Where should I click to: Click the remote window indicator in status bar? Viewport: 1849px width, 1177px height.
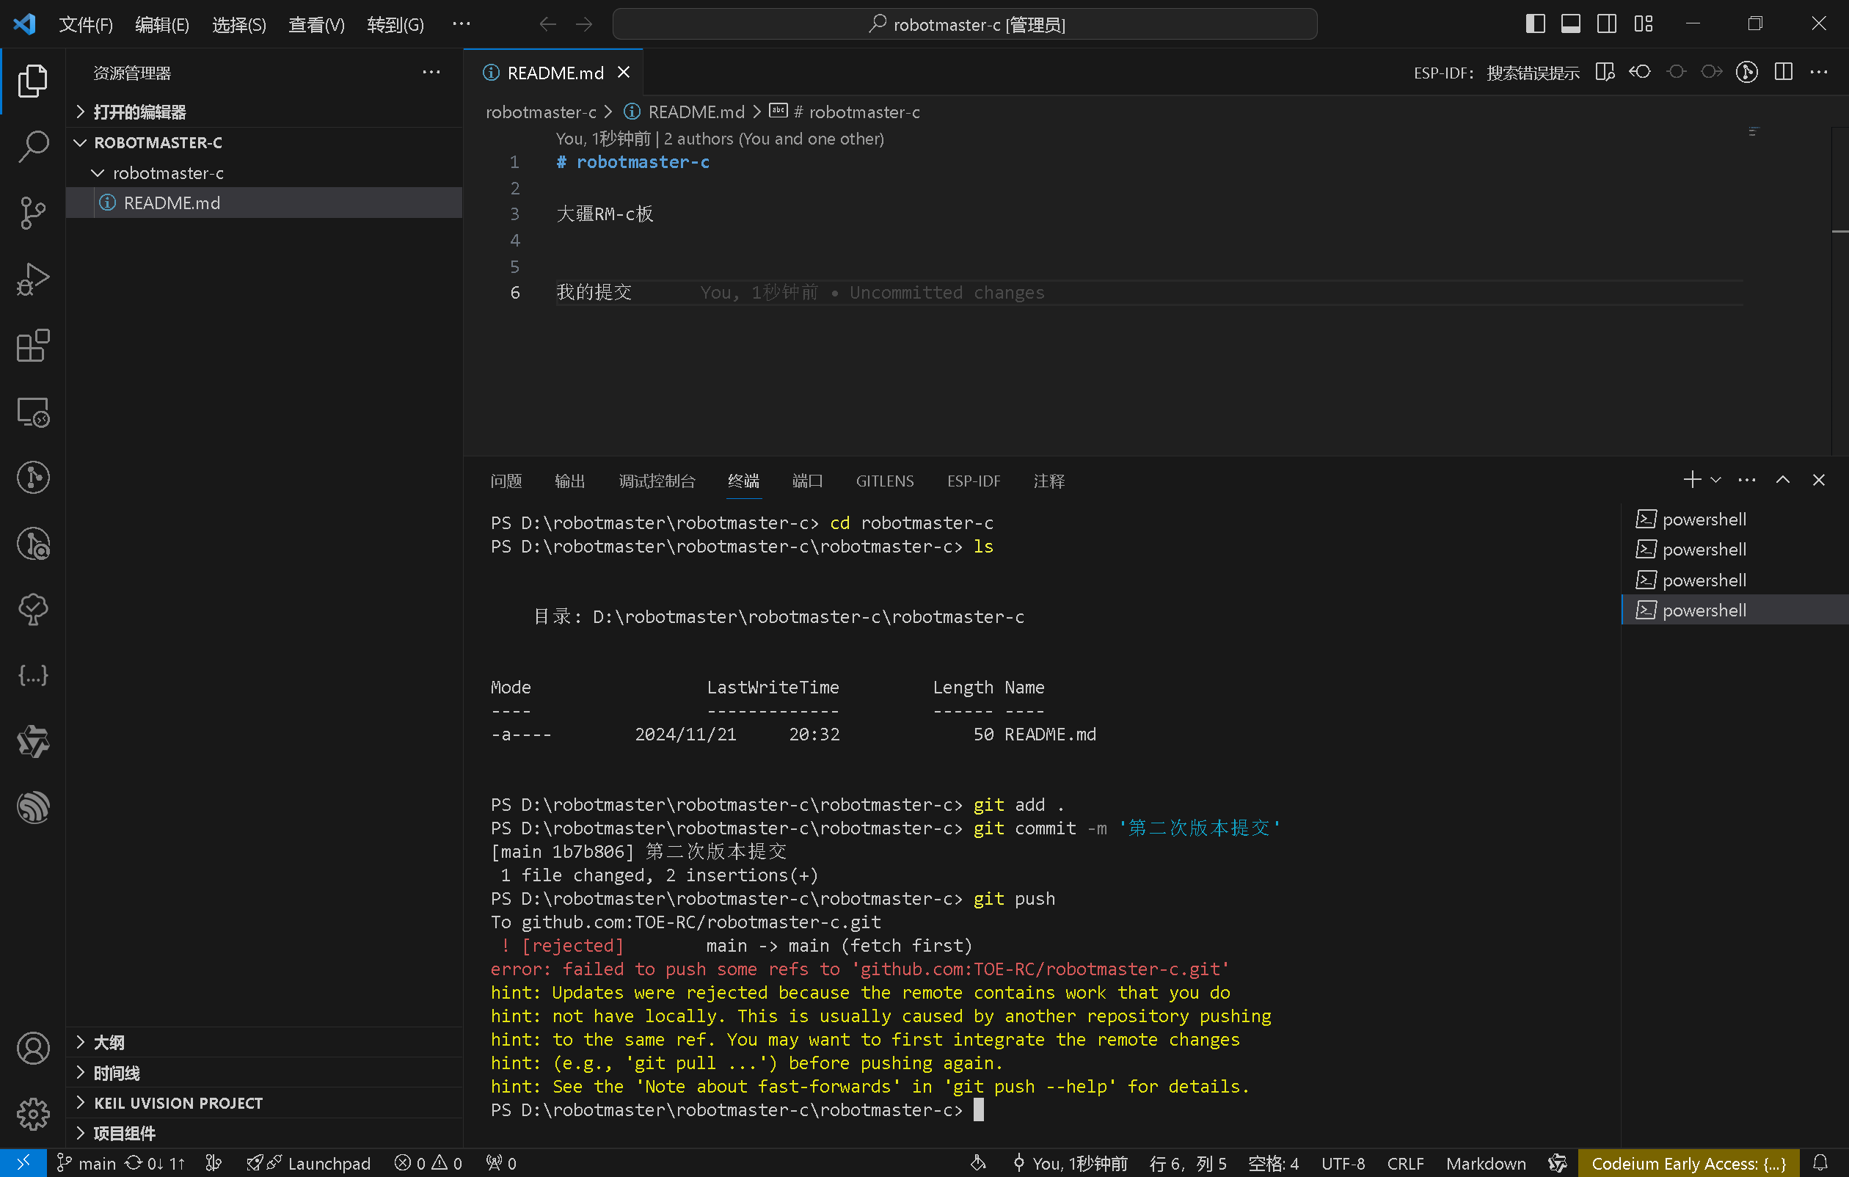23,1163
